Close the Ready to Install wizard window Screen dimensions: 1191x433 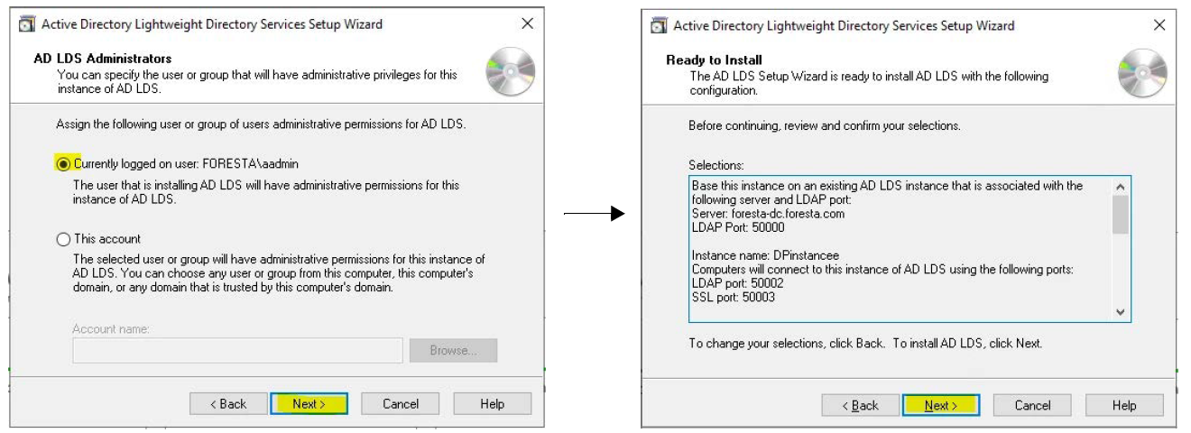(x=1159, y=25)
